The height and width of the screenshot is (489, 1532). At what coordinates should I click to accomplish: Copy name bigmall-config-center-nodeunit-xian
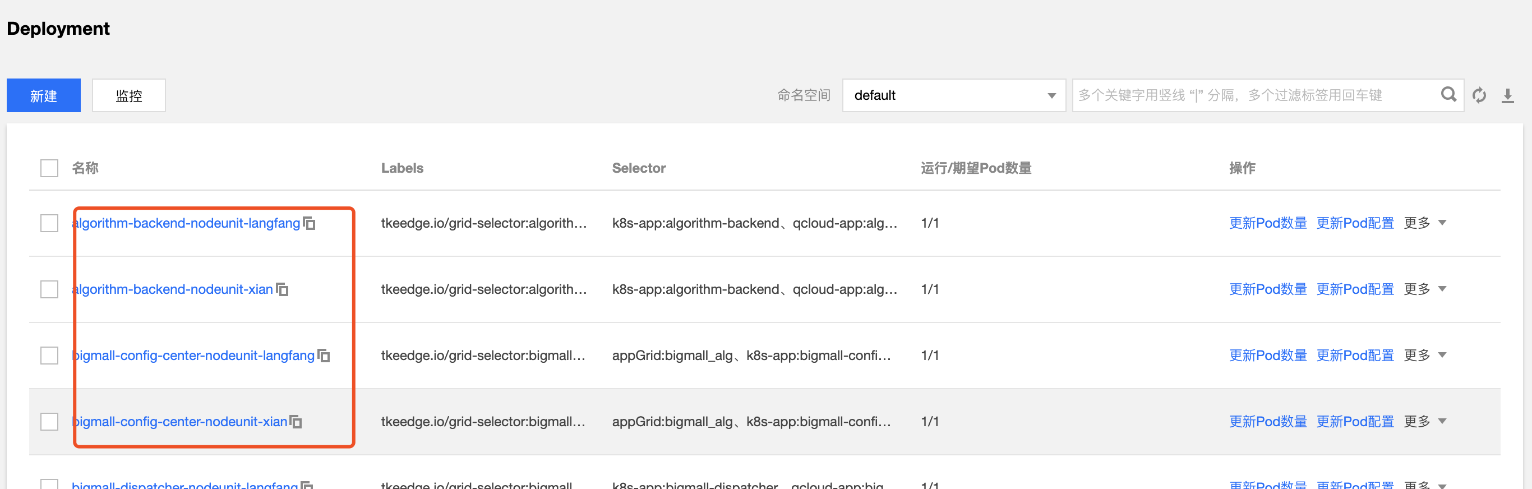296,421
